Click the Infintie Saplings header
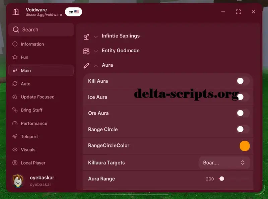This screenshot has width=268, height=199. (121, 36)
